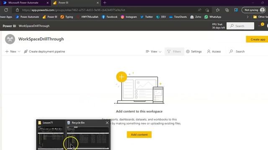
Task: Select the Lesson71 window preview
Action: click(51, 135)
